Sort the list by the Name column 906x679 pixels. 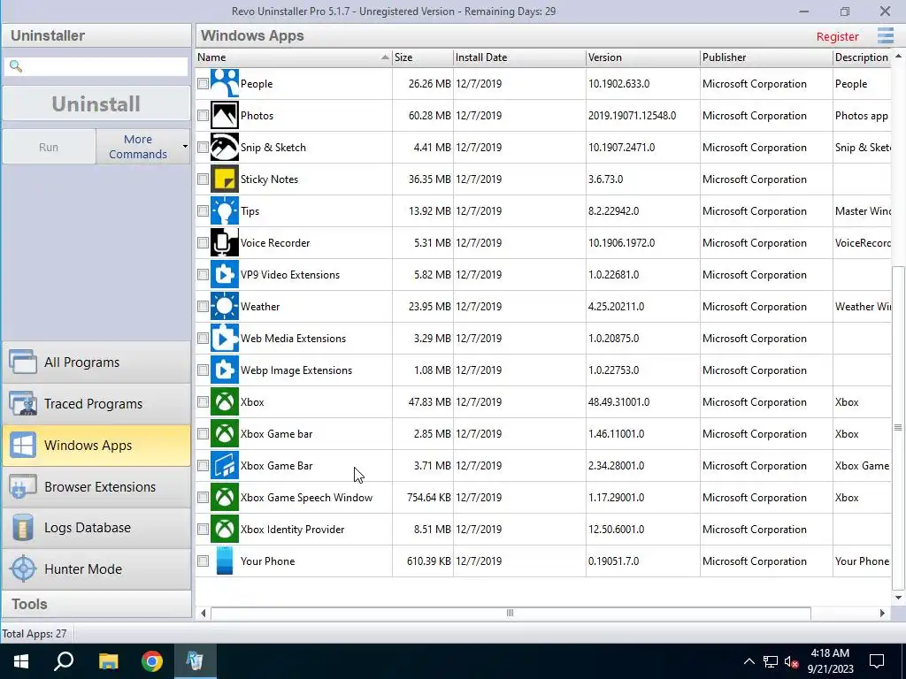[x=294, y=57]
